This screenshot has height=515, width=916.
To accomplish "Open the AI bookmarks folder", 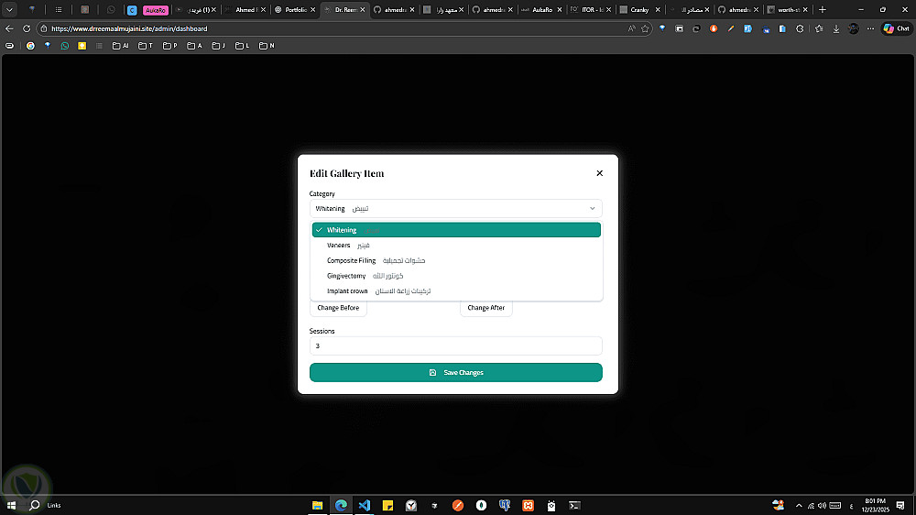I will 120,46.
